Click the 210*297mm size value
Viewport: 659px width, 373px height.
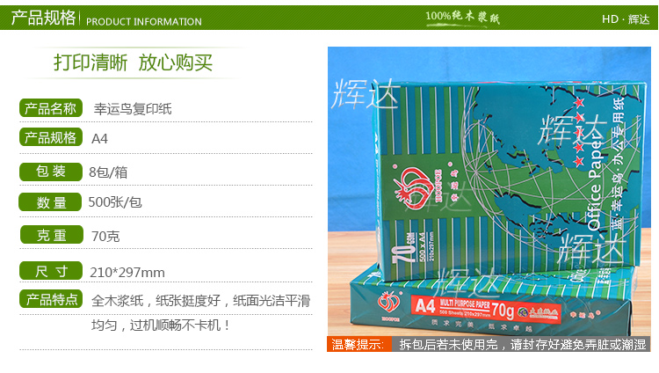pyautogui.click(x=127, y=273)
